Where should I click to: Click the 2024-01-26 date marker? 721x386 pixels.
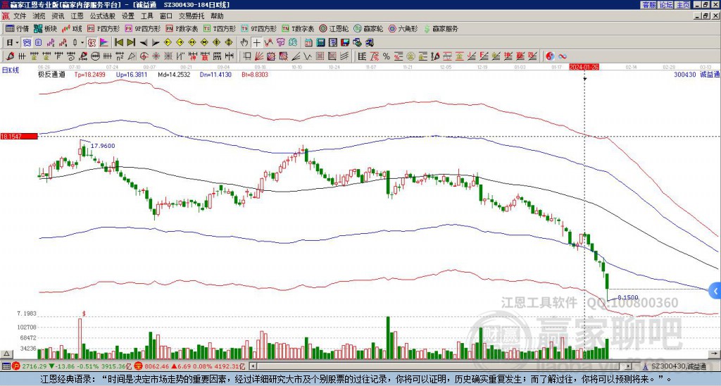pyautogui.click(x=584, y=67)
